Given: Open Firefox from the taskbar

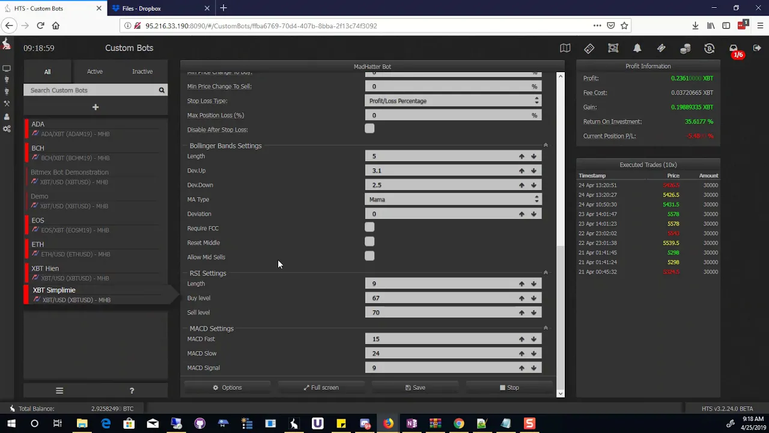Looking at the screenshot, I should tap(388, 423).
